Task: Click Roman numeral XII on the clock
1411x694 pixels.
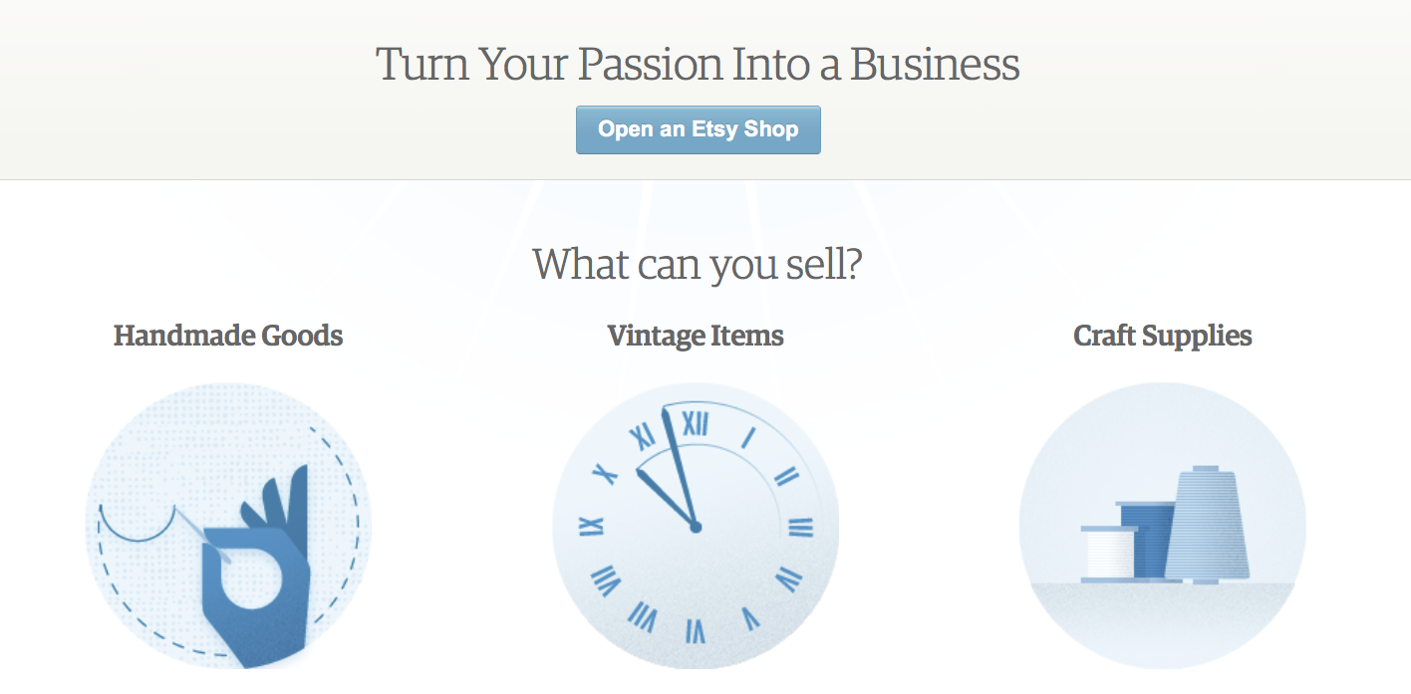Action: pyautogui.click(x=695, y=424)
